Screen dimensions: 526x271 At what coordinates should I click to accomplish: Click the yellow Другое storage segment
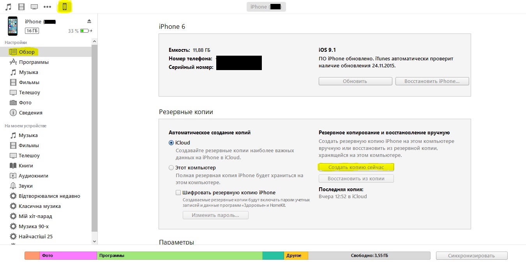(x=296, y=255)
